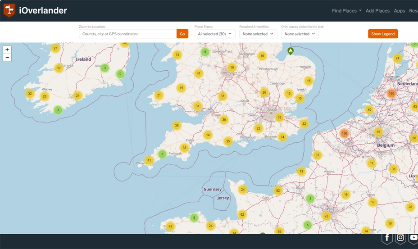The image size is (418, 249).
Task: Open the green 6 cluster near Stoke-on-Trent
Action: tap(205, 52)
